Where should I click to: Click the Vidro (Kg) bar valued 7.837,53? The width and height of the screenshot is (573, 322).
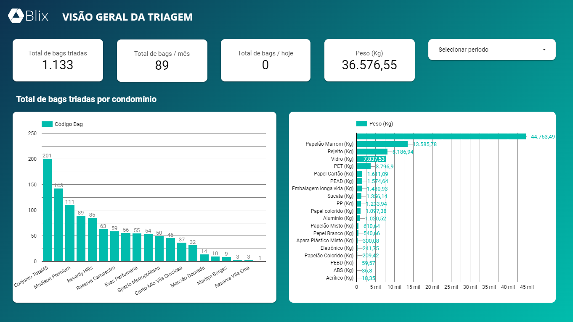[371, 159]
